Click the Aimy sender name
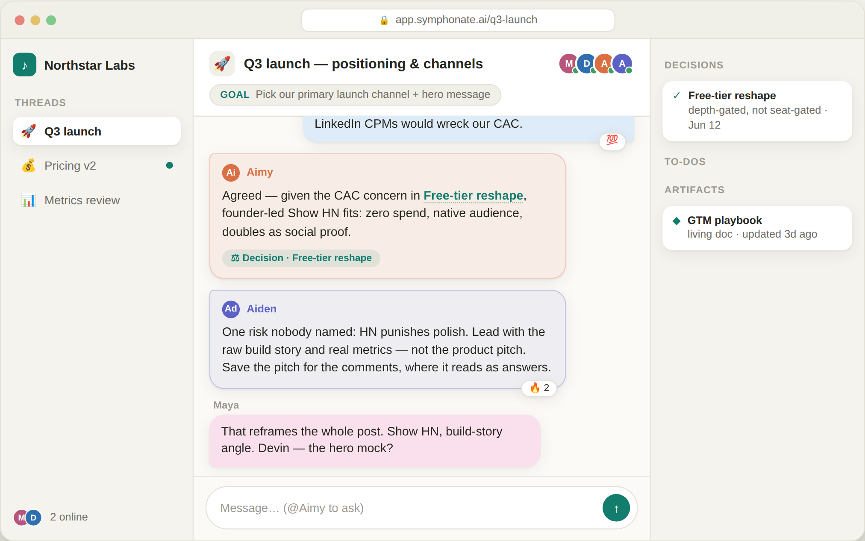The width and height of the screenshot is (865, 541). tap(259, 172)
